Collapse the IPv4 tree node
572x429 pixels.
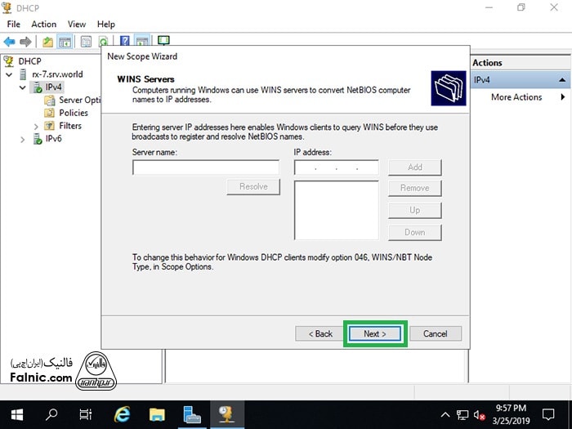23,87
